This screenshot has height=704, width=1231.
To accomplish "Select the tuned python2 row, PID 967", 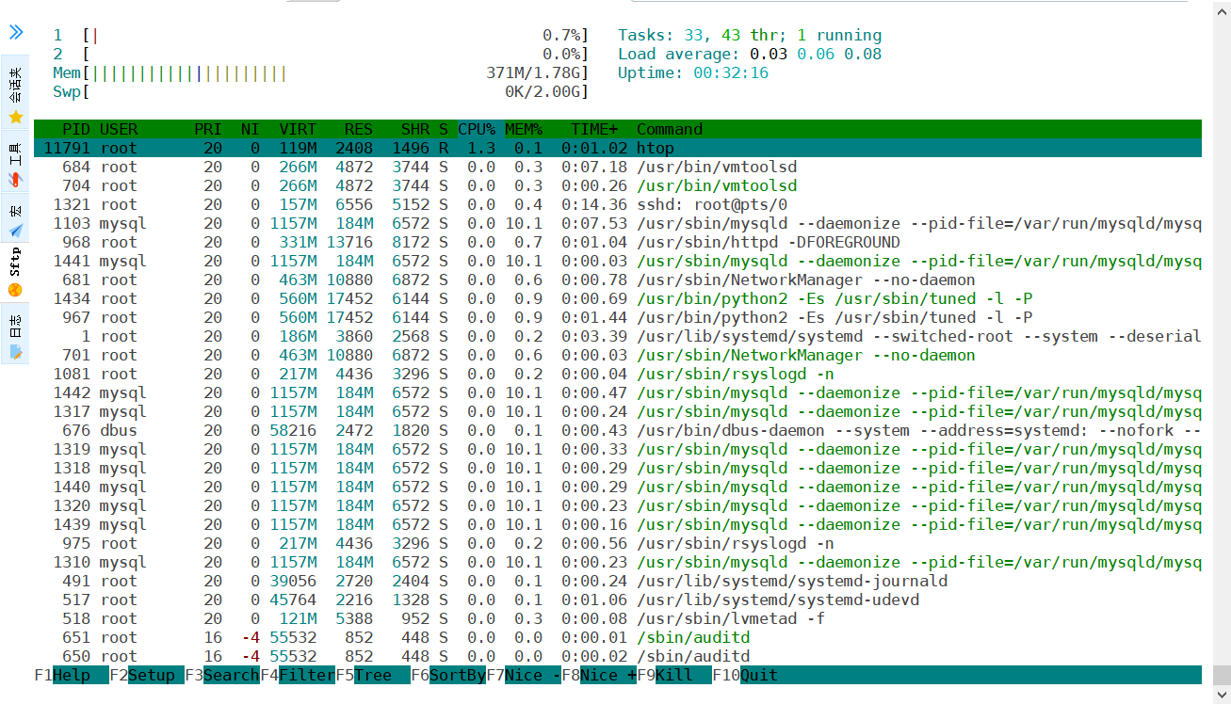I will point(618,317).
